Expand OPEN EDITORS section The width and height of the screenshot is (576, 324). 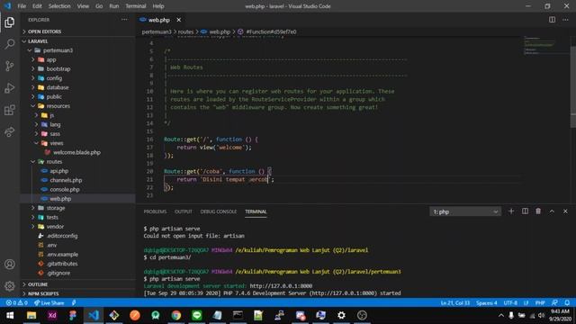coord(78,31)
